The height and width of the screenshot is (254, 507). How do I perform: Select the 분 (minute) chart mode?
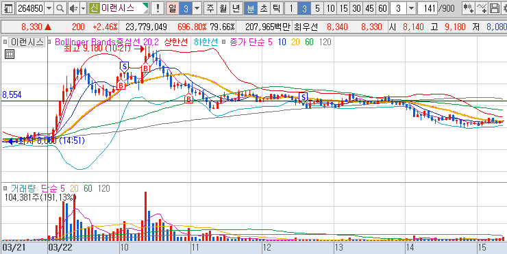(x=251, y=8)
